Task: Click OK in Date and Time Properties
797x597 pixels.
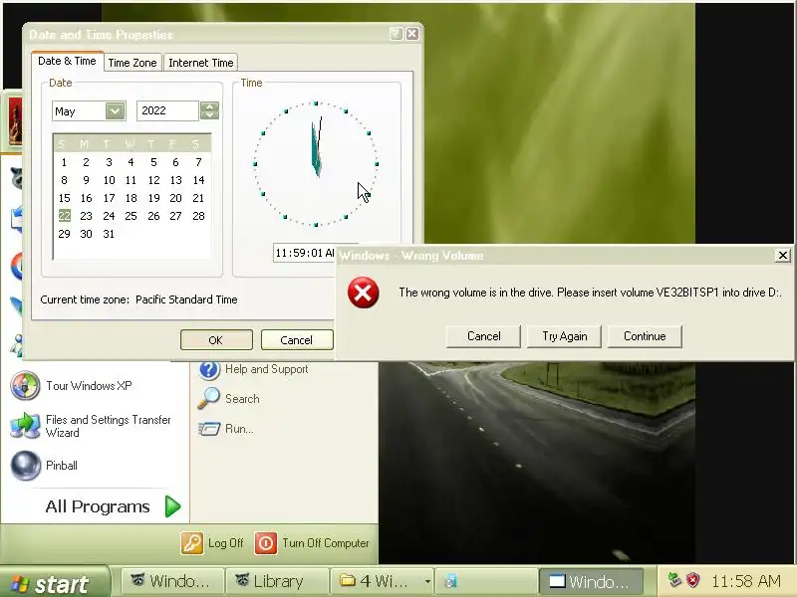Action: pyautogui.click(x=216, y=340)
